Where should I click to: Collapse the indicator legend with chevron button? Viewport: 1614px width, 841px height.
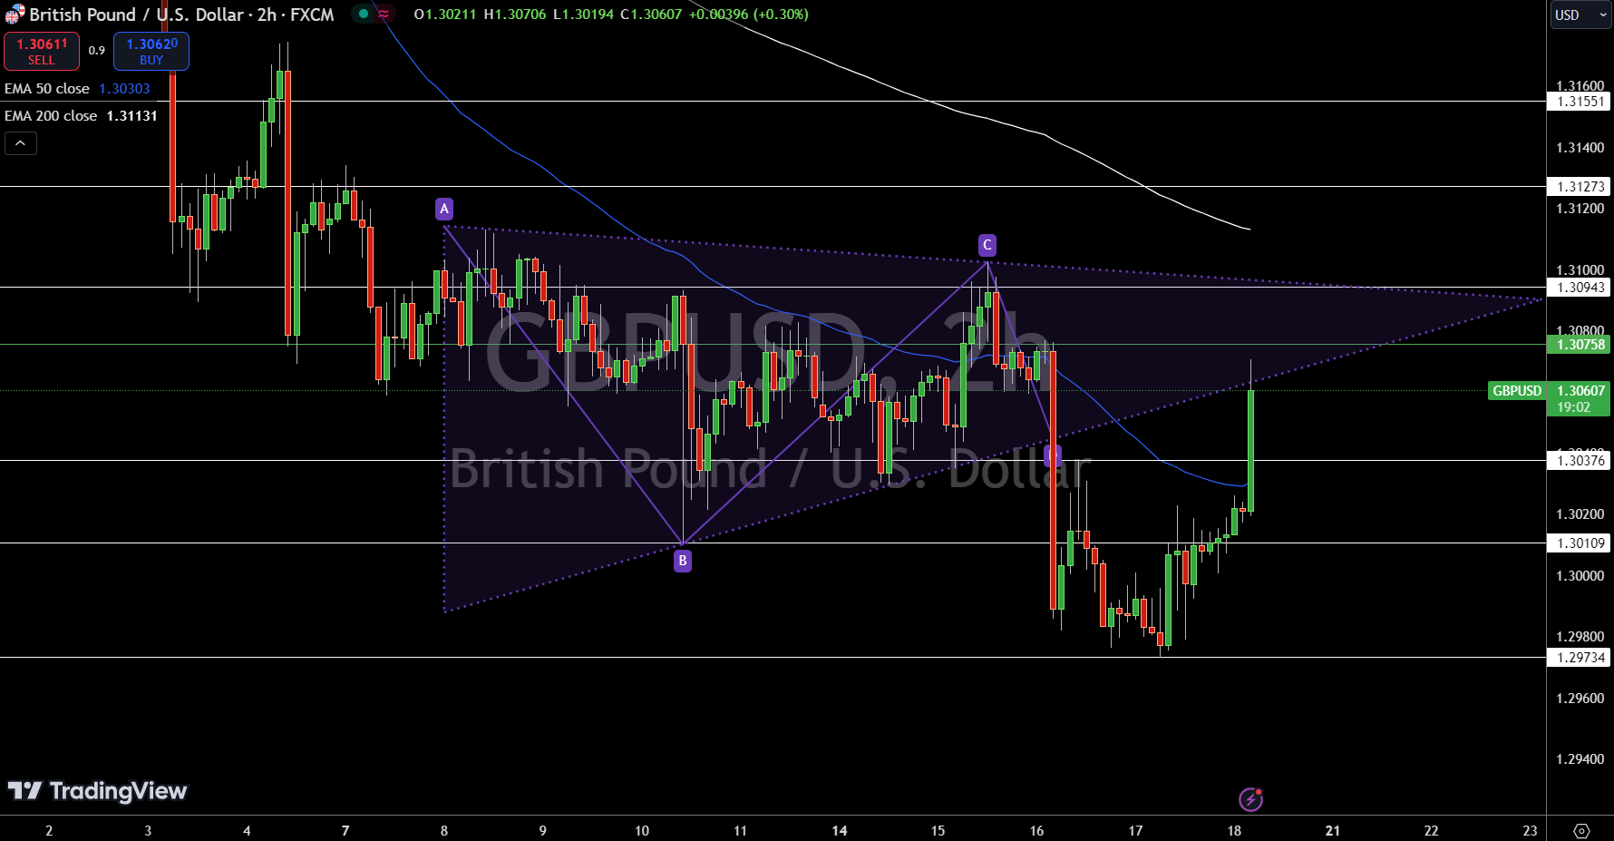point(21,143)
